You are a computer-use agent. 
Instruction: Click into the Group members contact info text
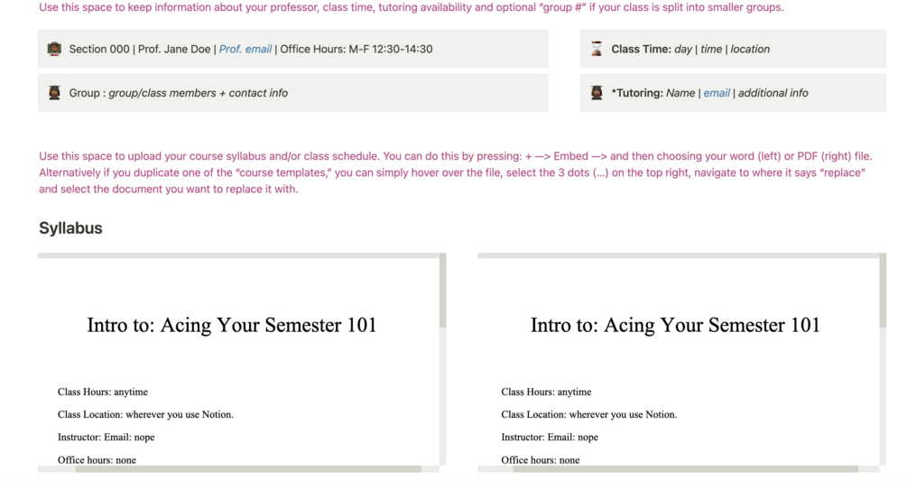pos(198,93)
